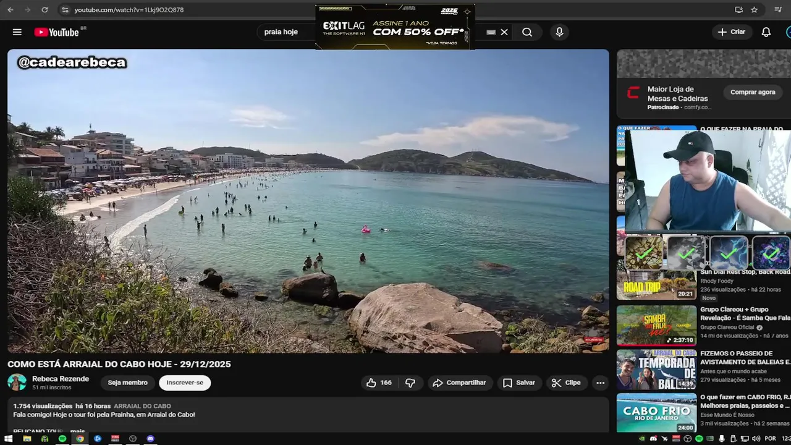
Task: Go to YouTube home via logo
Action: click(56, 32)
